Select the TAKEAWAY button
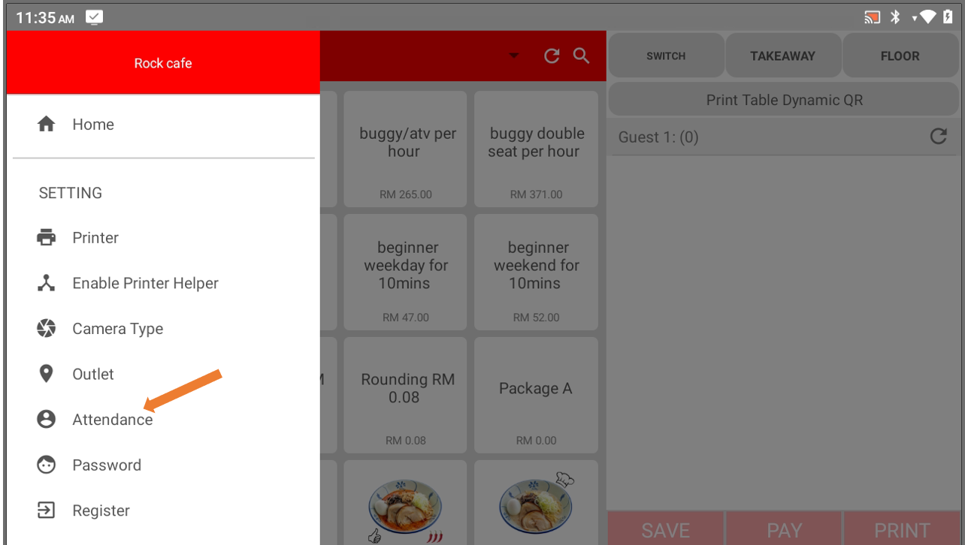 [x=782, y=56]
